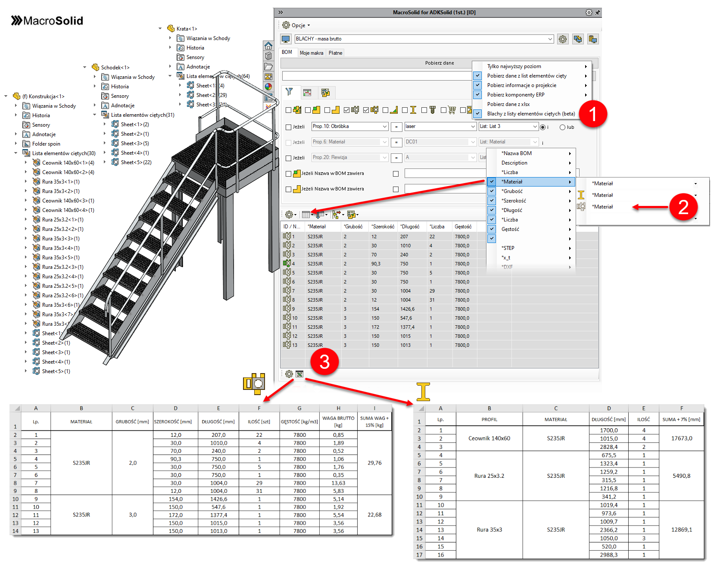
Task: Click the yellow layout icon in the side strip
Action: (x=268, y=77)
